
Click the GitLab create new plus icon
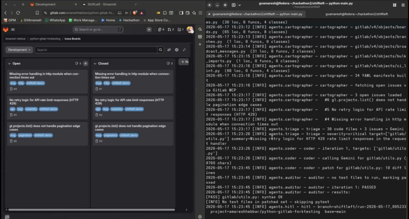tap(149, 30)
